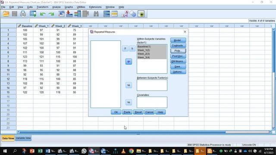Click arrow to Between-Subjects Factor(s) box
The height and width of the screenshot is (155, 276).
click(129, 85)
